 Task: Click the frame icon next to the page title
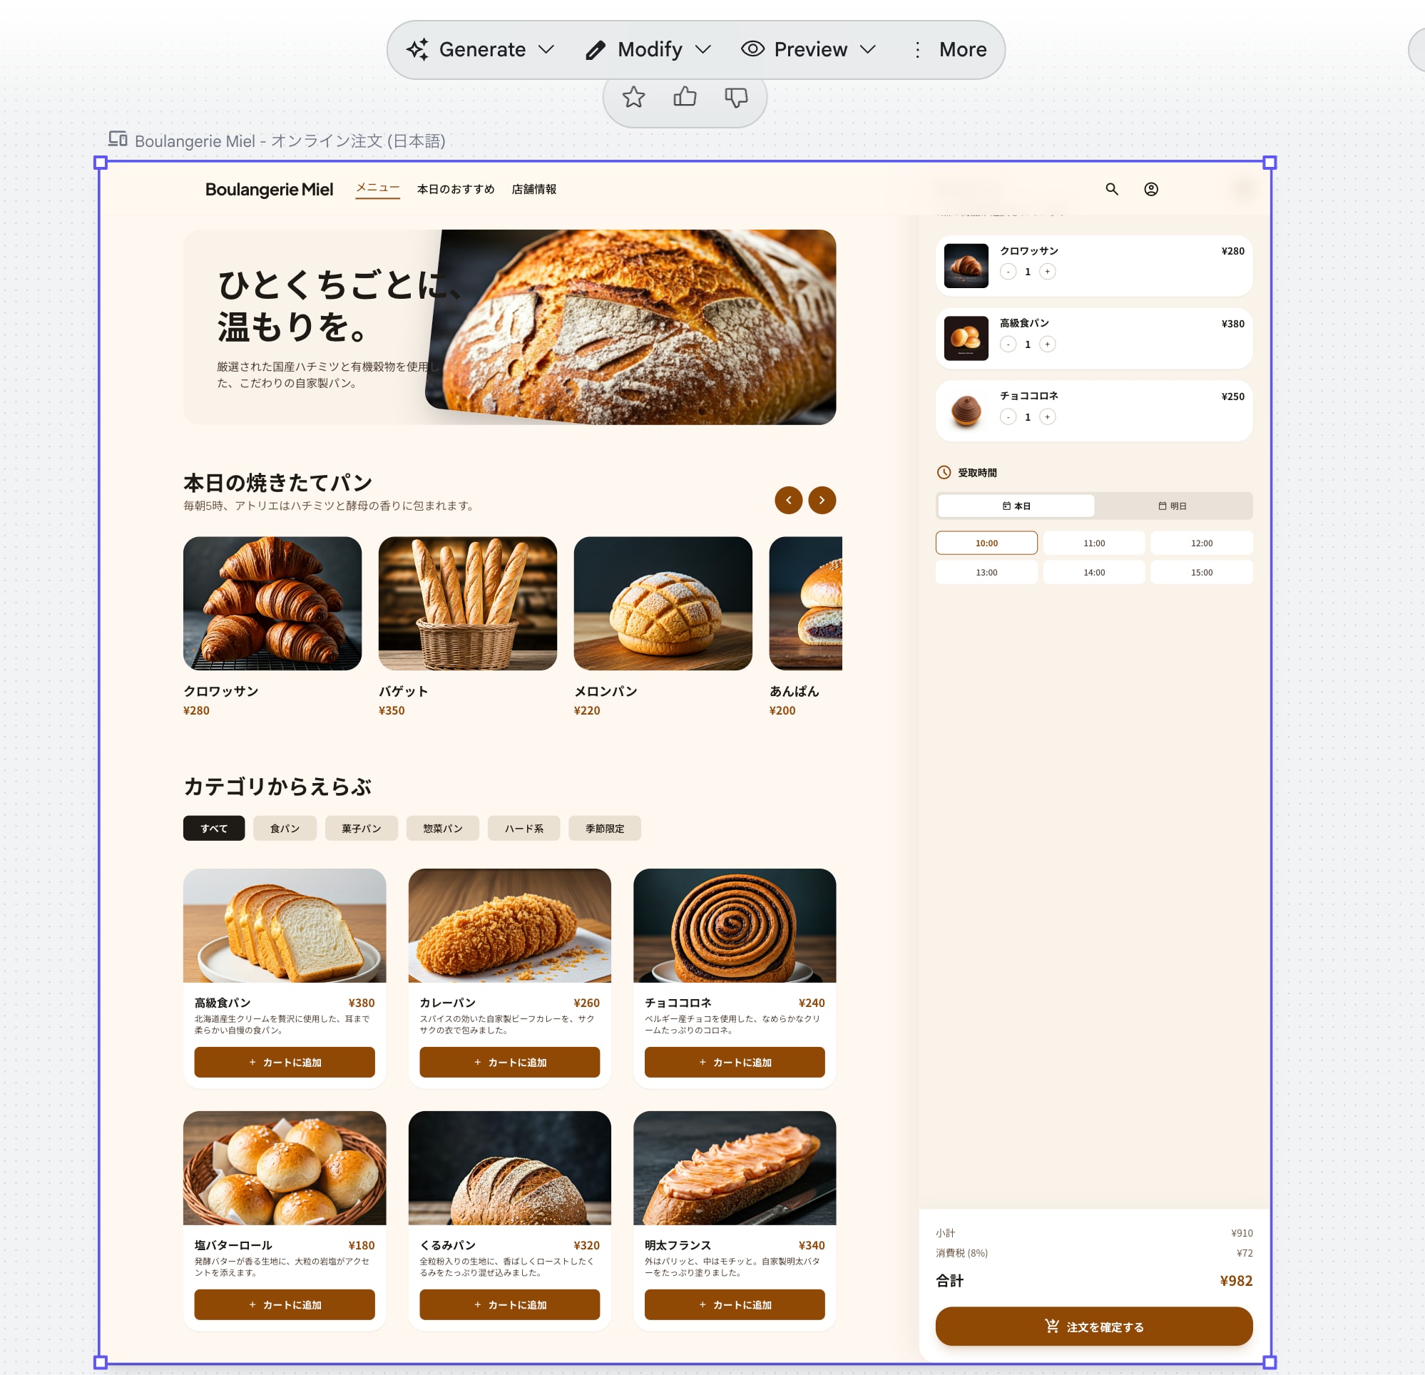[x=118, y=138]
